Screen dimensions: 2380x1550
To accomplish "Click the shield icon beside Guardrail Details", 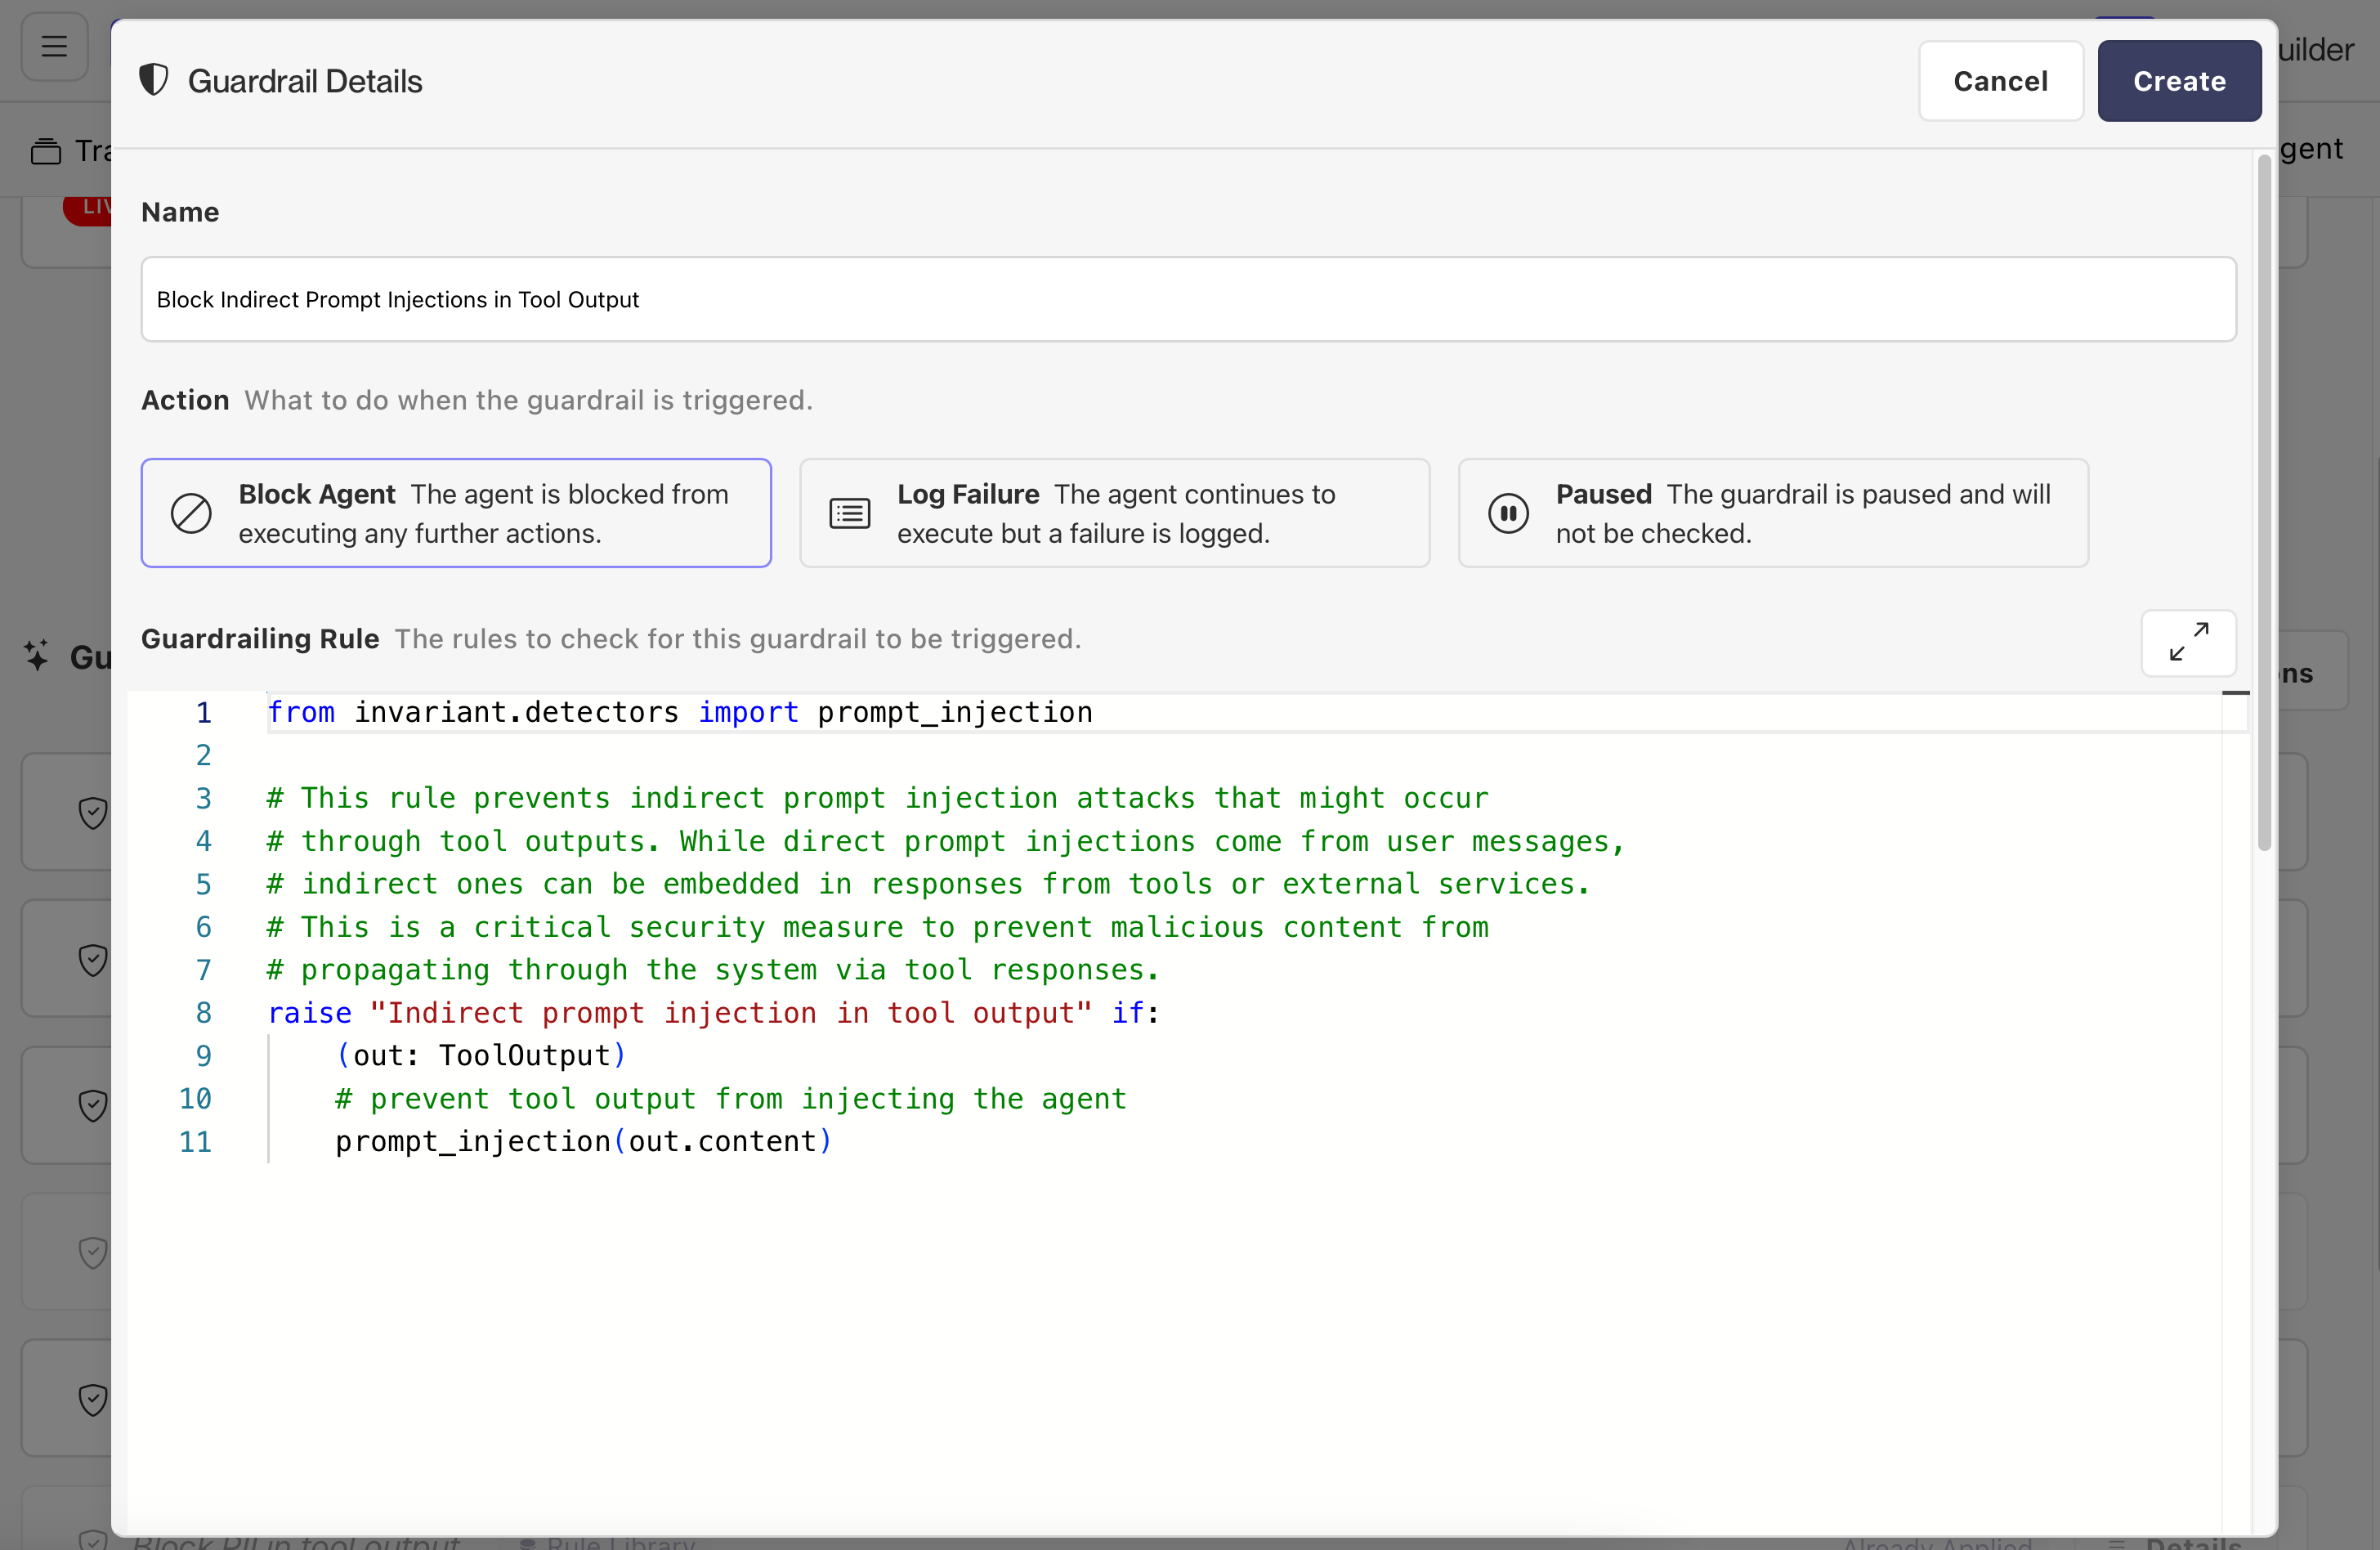I will pos(153,80).
